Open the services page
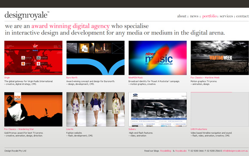The image size is (249, 156). 226,16
